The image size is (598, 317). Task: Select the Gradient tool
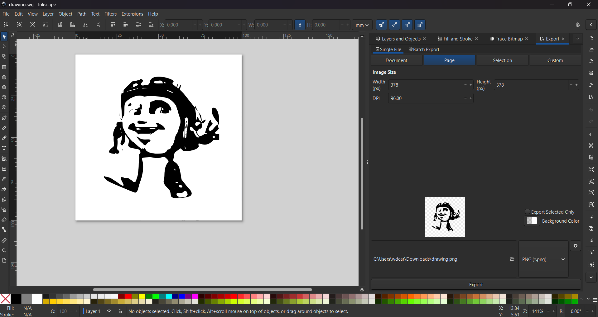click(x=4, y=159)
